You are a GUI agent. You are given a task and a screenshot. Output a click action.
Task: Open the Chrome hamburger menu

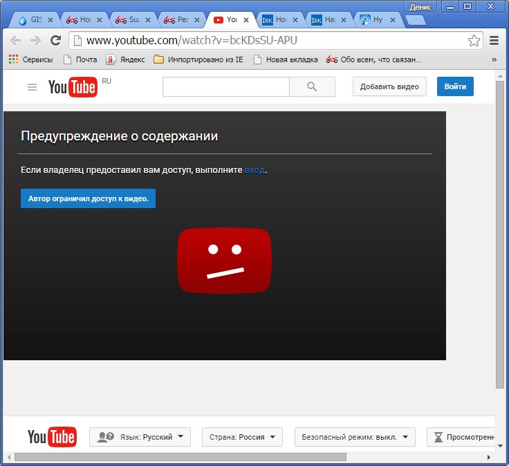pos(494,41)
